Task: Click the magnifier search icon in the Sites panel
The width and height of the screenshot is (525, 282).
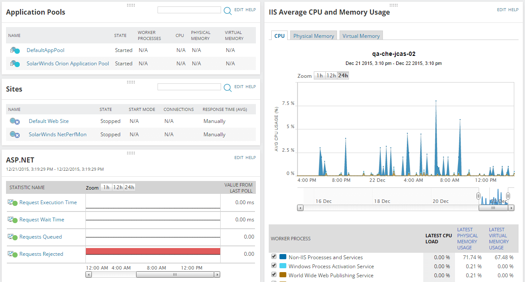Action: coord(228,87)
